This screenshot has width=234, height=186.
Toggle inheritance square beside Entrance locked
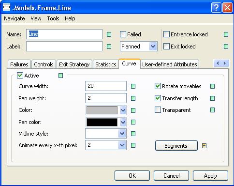pyautogui.click(x=226, y=34)
